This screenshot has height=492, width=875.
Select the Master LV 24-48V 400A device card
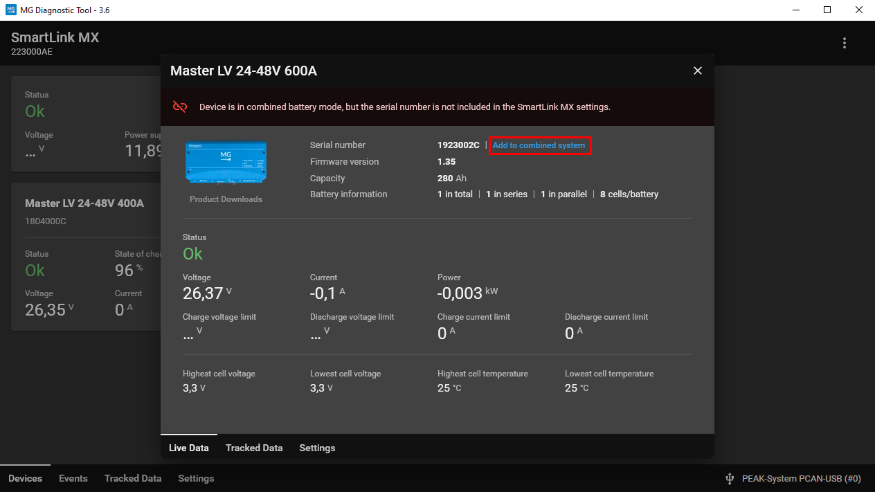86,257
